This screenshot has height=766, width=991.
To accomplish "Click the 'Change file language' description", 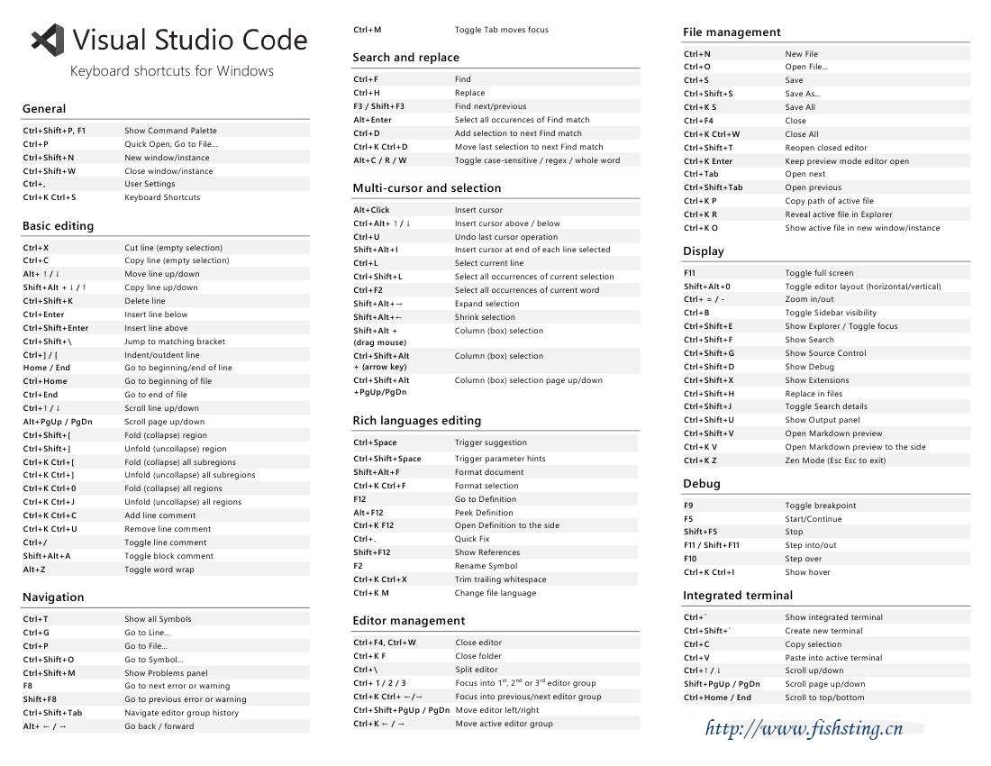I will point(495,593).
